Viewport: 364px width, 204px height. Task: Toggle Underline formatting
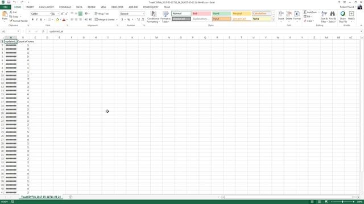41,20
